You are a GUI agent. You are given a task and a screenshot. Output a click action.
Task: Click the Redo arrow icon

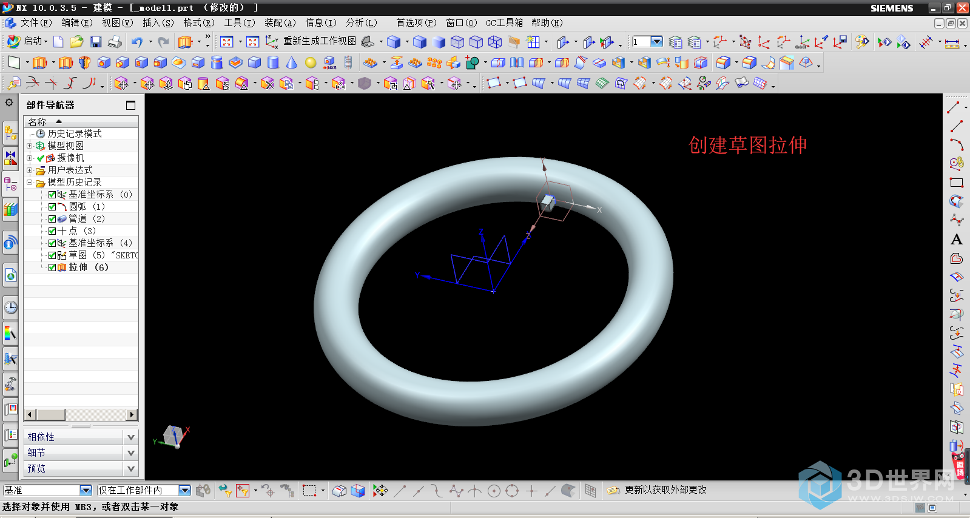click(163, 42)
